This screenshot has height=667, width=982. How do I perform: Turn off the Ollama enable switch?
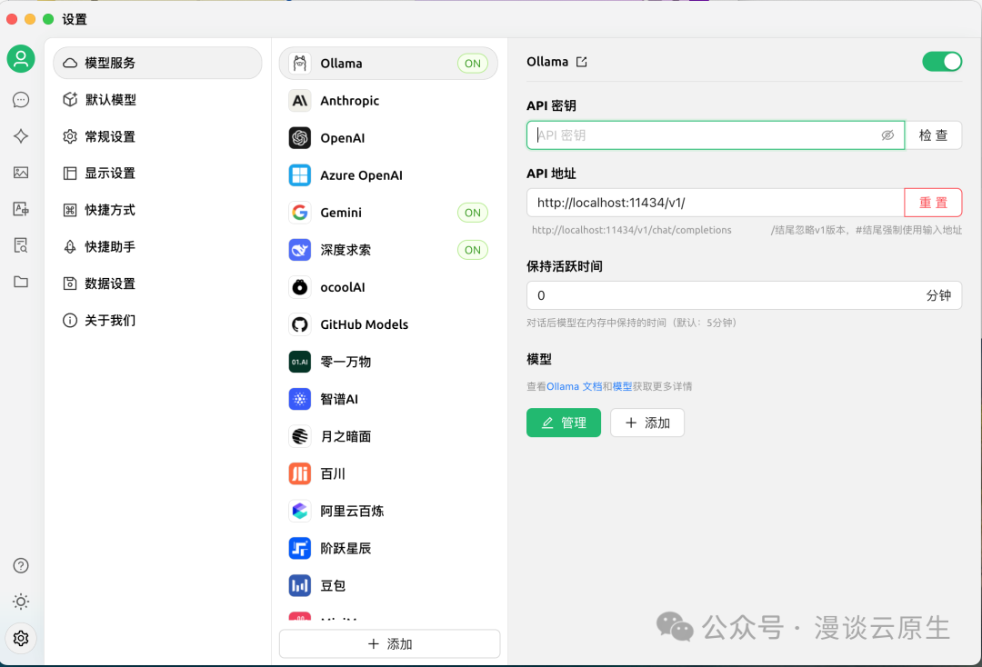click(942, 61)
